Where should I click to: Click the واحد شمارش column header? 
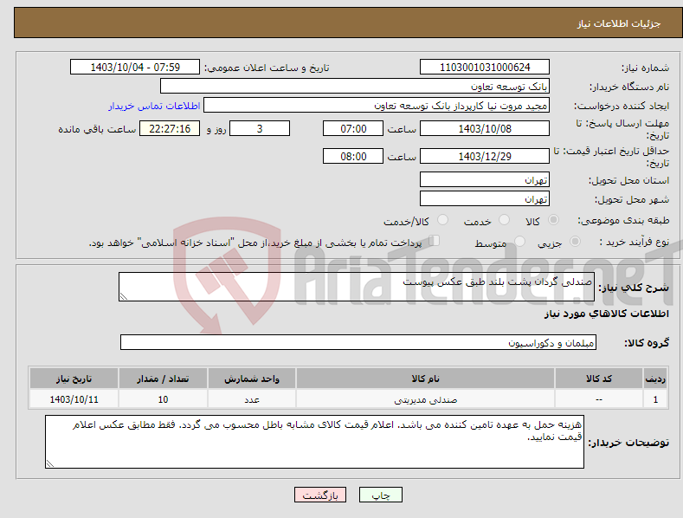click(x=252, y=379)
